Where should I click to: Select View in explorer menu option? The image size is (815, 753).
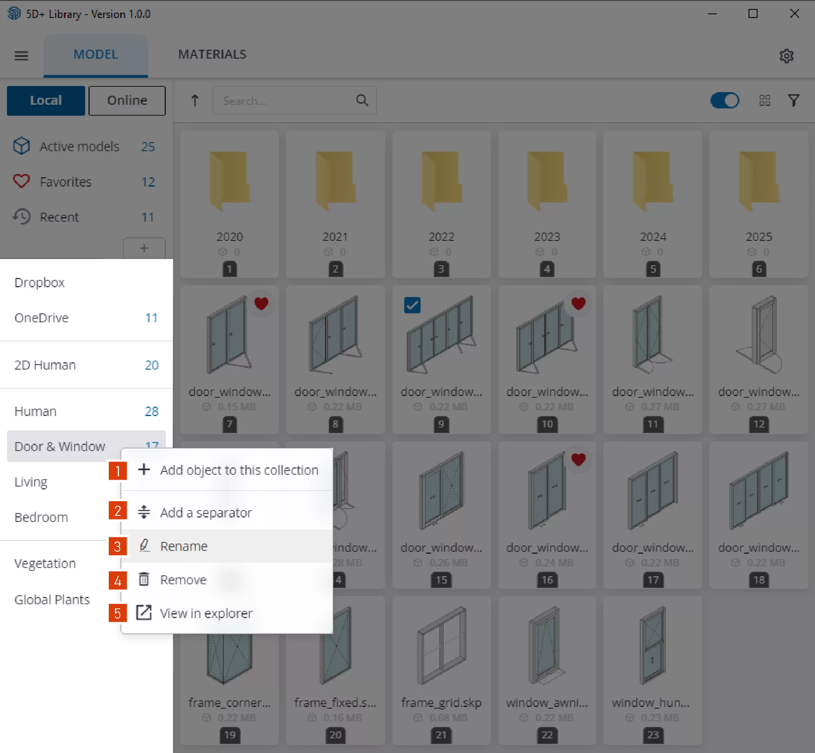[x=206, y=613]
